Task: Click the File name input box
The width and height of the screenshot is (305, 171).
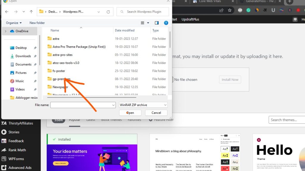Action: [81, 105]
